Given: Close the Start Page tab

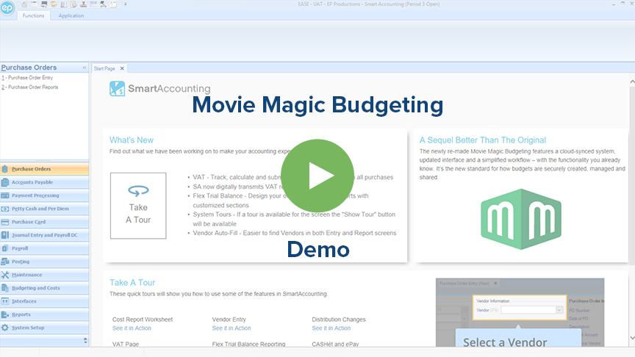Looking at the screenshot, I should click(x=122, y=68).
